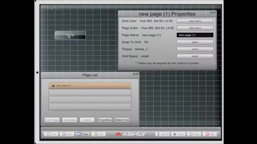Screen dimensions: 257x144
Task: Click the Sel All toolbar button
Action: 162,134
